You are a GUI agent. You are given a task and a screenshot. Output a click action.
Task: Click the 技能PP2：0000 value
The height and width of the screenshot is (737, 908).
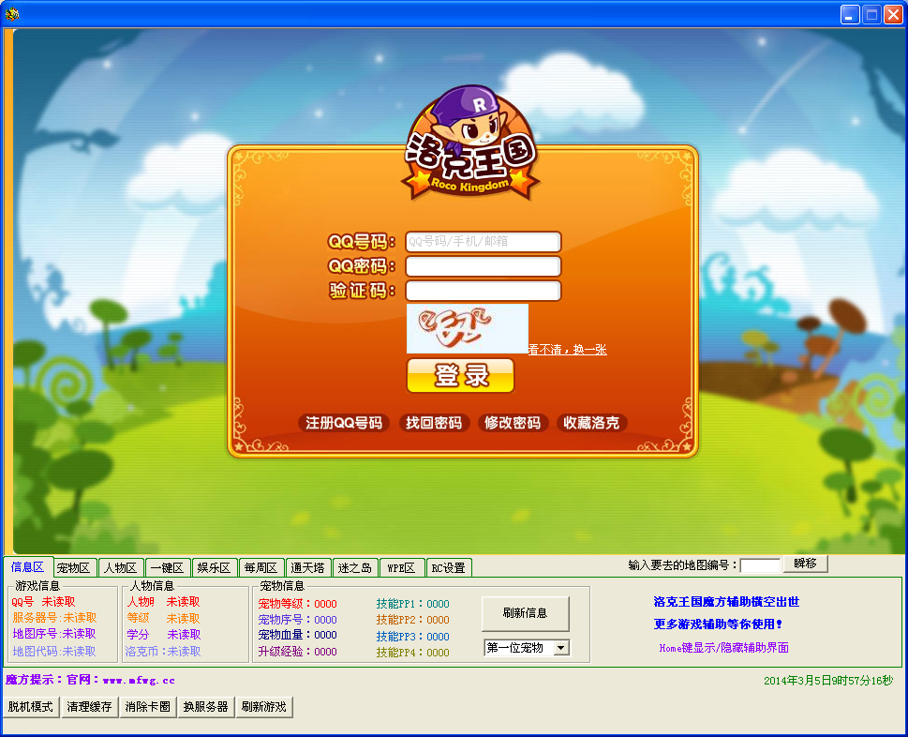pyautogui.click(x=413, y=620)
